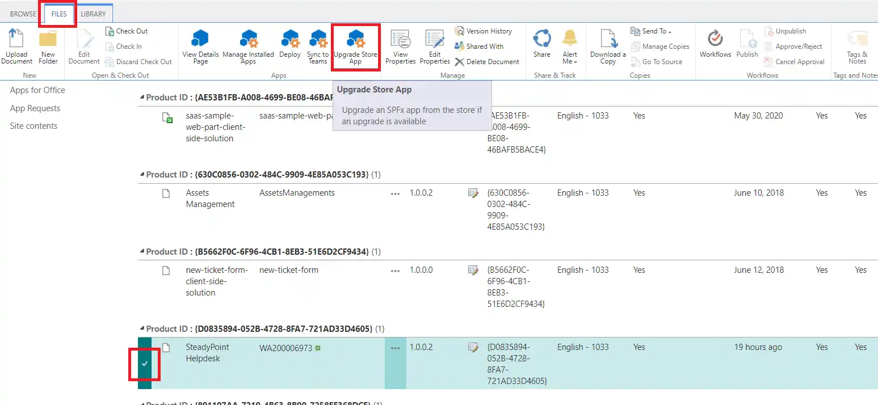Collapse Product ID AE53B1FB group
This screenshot has width=878, height=405.
click(x=142, y=98)
